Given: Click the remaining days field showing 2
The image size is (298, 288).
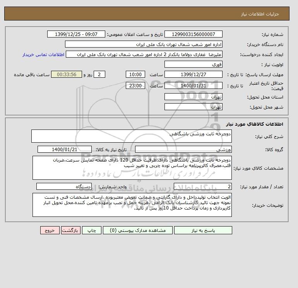Looking at the screenshot, I should click(x=99, y=75).
